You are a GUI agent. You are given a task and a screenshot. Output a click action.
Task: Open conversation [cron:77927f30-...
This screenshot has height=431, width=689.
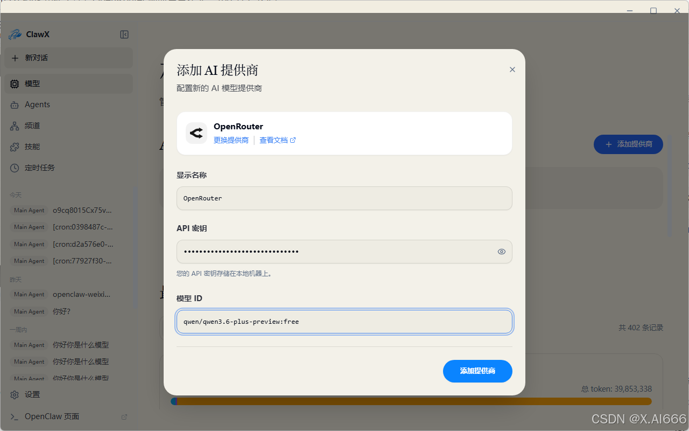click(68, 261)
